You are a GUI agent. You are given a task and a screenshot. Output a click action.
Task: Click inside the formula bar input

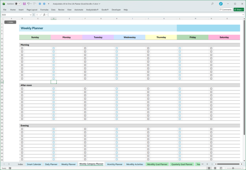pyautogui.click(x=145, y=15)
